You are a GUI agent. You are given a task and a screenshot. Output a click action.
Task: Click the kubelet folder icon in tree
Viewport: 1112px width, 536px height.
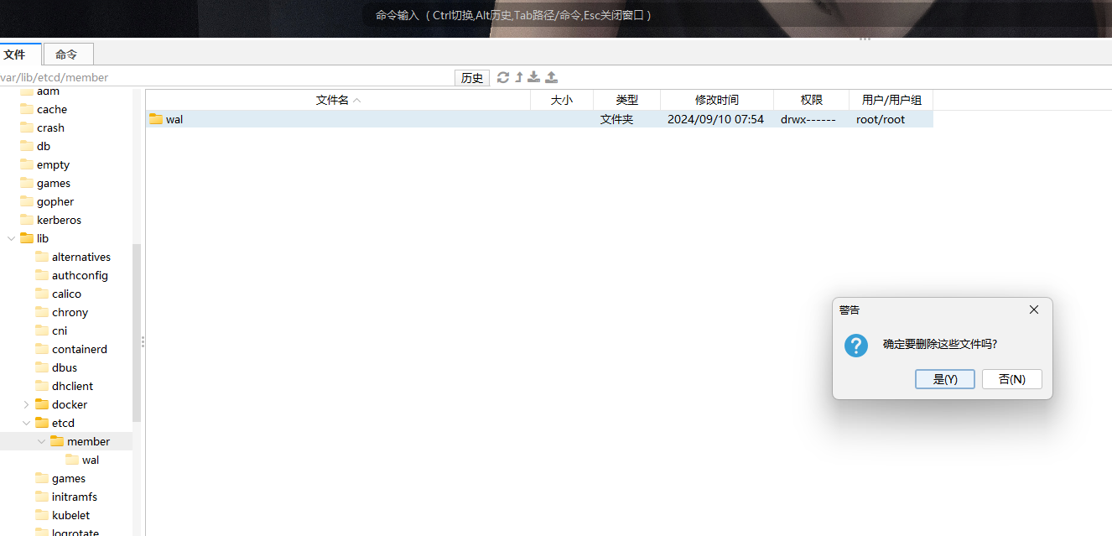pyautogui.click(x=42, y=515)
